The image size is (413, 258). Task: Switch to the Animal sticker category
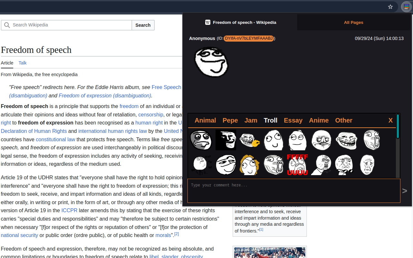click(x=205, y=120)
